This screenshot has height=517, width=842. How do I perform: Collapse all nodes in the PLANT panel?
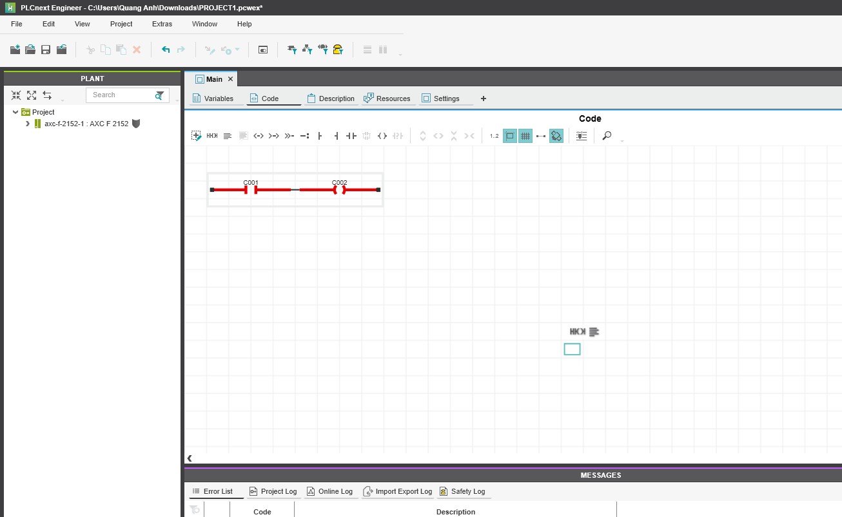pos(16,95)
